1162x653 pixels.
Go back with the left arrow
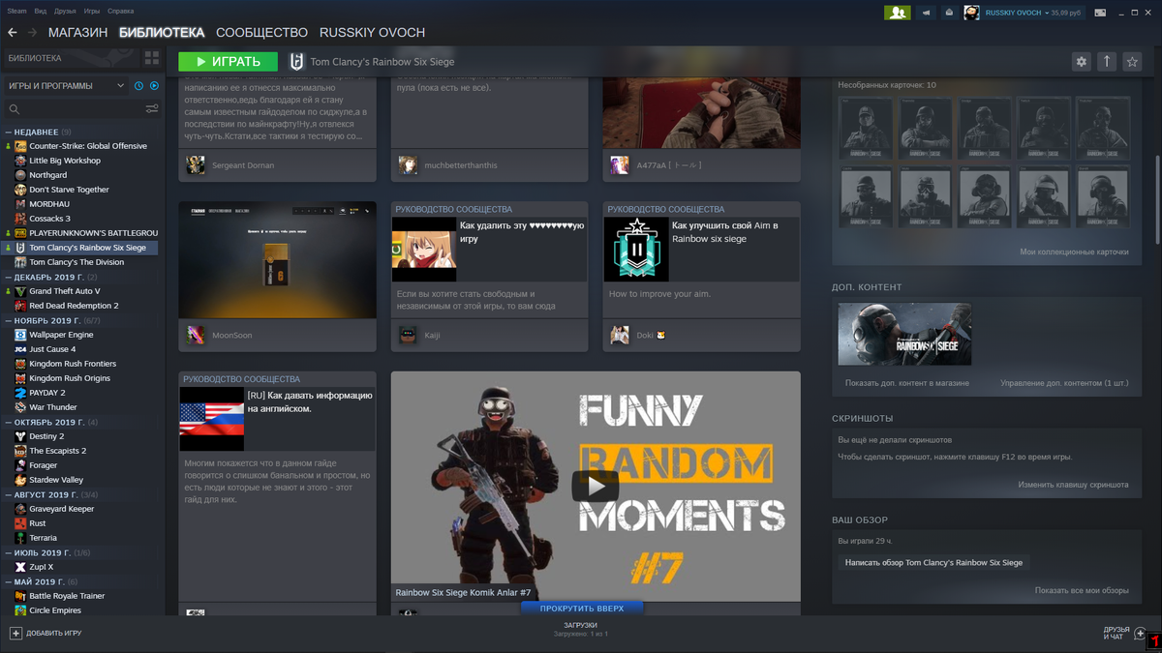coord(13,33)
